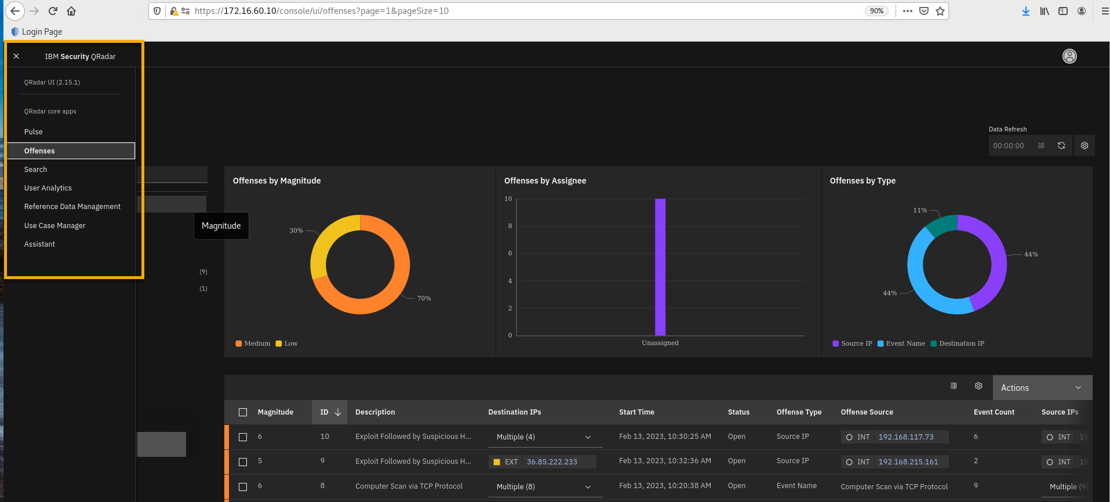The width and height of the screenshot is (1110, 502).
Task: Click the Source IP purple legend swatch
Action: point(836,343)
